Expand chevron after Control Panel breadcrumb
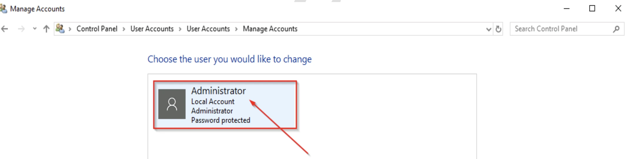 124,29
